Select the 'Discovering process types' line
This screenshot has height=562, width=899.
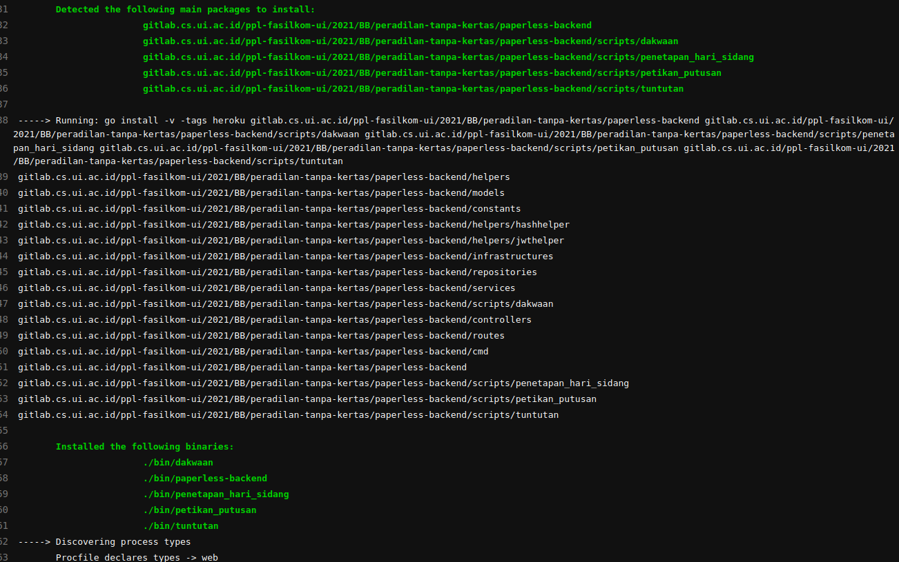pyautogui.click(x=104, y=542)
